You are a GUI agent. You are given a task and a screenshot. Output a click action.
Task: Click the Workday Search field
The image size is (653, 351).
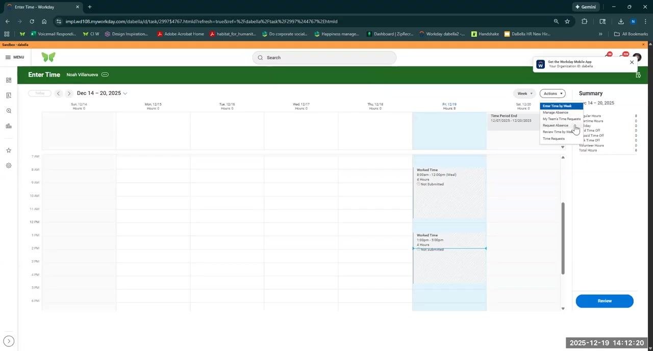pyautogui.click(x=324, y=58)
